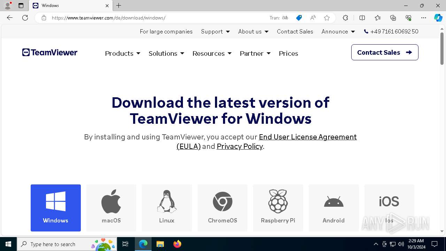Open the notification center icon
This screenshot has height=251, width=446.
tap(435, 244)
